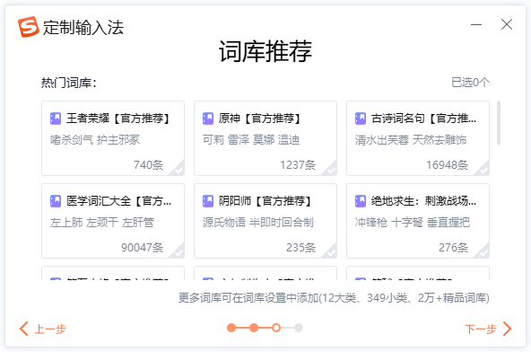
Task: Select the 医学词汇大全 dictionary title
Action: coord(119,201)
